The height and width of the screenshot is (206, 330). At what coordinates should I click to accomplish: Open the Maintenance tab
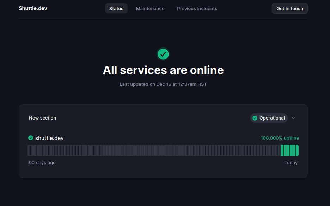[x=150, y=8]
